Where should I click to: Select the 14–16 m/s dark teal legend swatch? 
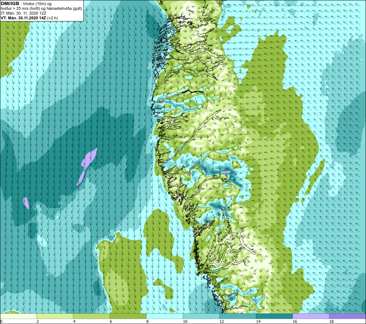[274, 316]
